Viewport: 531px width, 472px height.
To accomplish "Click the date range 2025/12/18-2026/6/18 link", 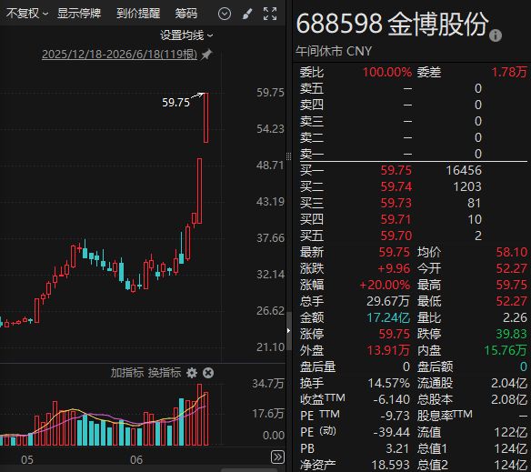I will coord(119,55).
